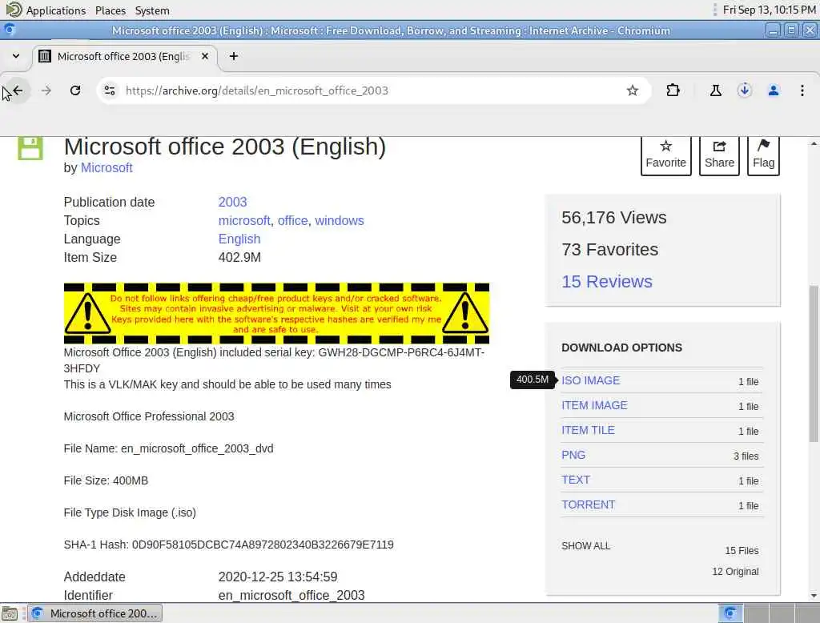Click the browser forward arrow
Screen dimensions: 820x623
[x=46, y=90]
